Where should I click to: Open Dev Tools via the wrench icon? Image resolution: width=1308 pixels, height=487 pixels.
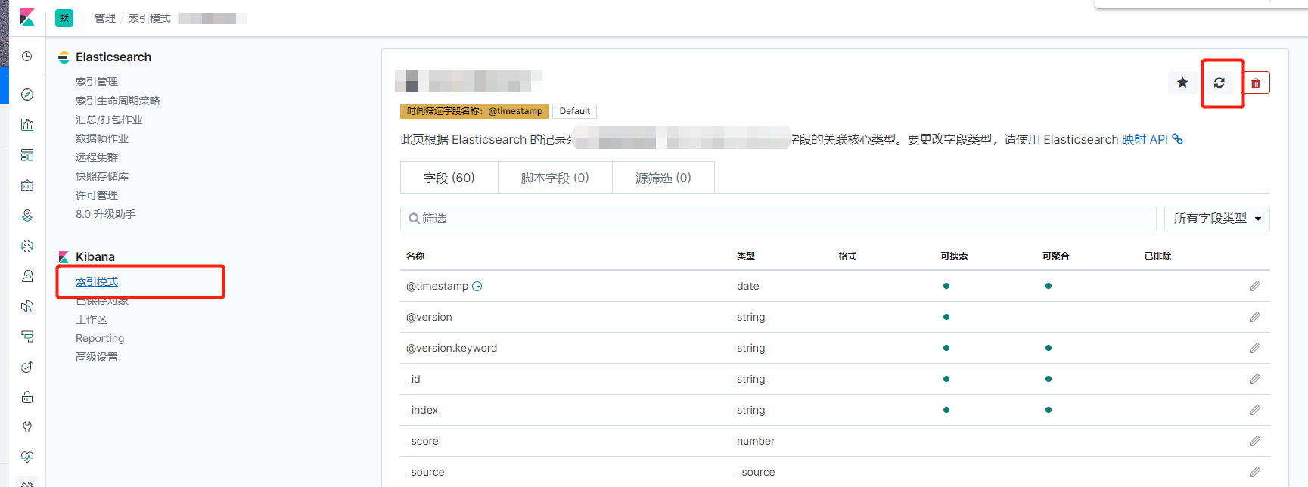(x=27, y=427)
